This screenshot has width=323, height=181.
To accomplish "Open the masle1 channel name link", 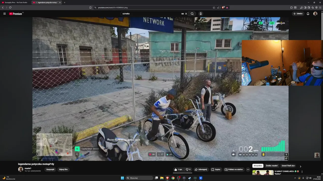I will (28, 168).
